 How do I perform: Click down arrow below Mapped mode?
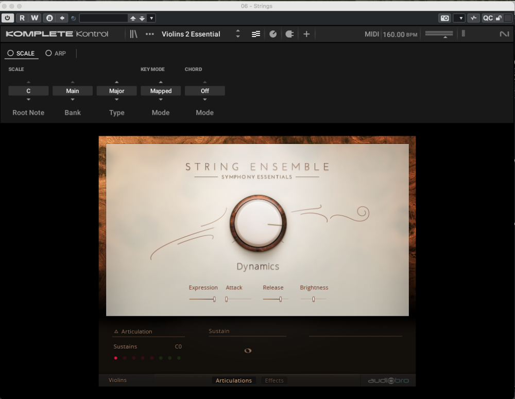pyautogui.click(x=161, y=99)
